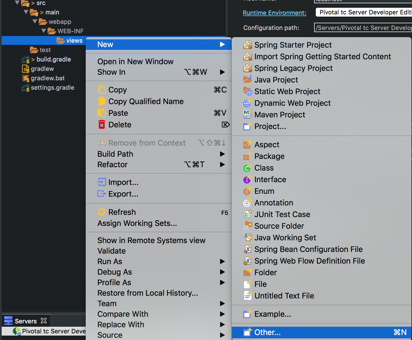
Task: Click the Spring Bean Configuration File icon
Action: tap(247, 249)
